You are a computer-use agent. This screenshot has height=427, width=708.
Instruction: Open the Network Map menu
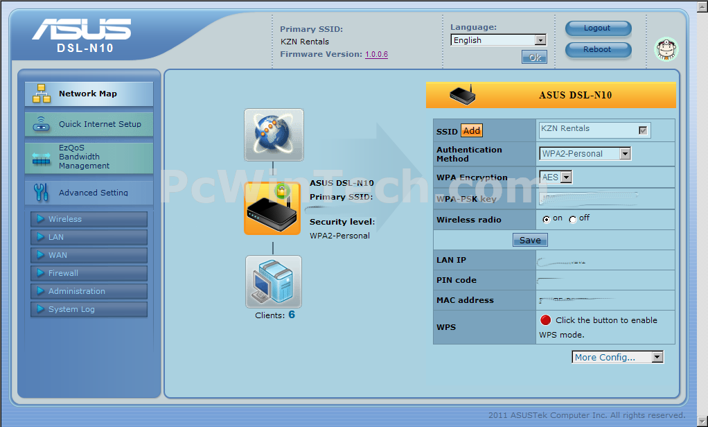click(89, 94)
